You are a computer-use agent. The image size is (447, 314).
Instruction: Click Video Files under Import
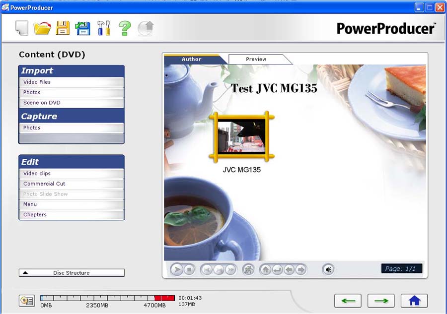tap(72, 82)
